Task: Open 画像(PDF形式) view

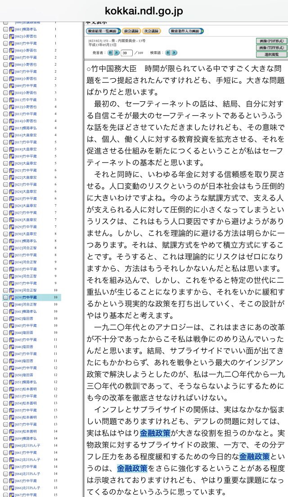Action: point(271,41)
